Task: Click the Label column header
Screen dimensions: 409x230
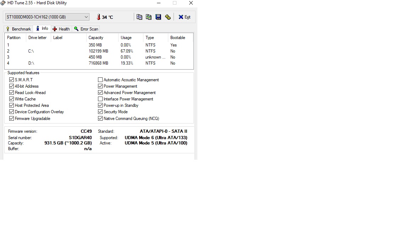Action: (69, 38)
